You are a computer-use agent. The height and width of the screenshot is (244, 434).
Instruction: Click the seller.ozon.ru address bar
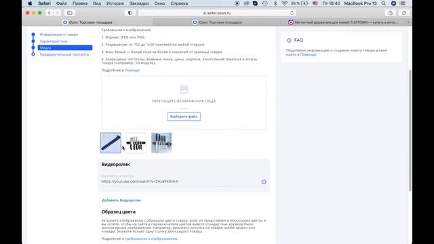coord(217,13)
